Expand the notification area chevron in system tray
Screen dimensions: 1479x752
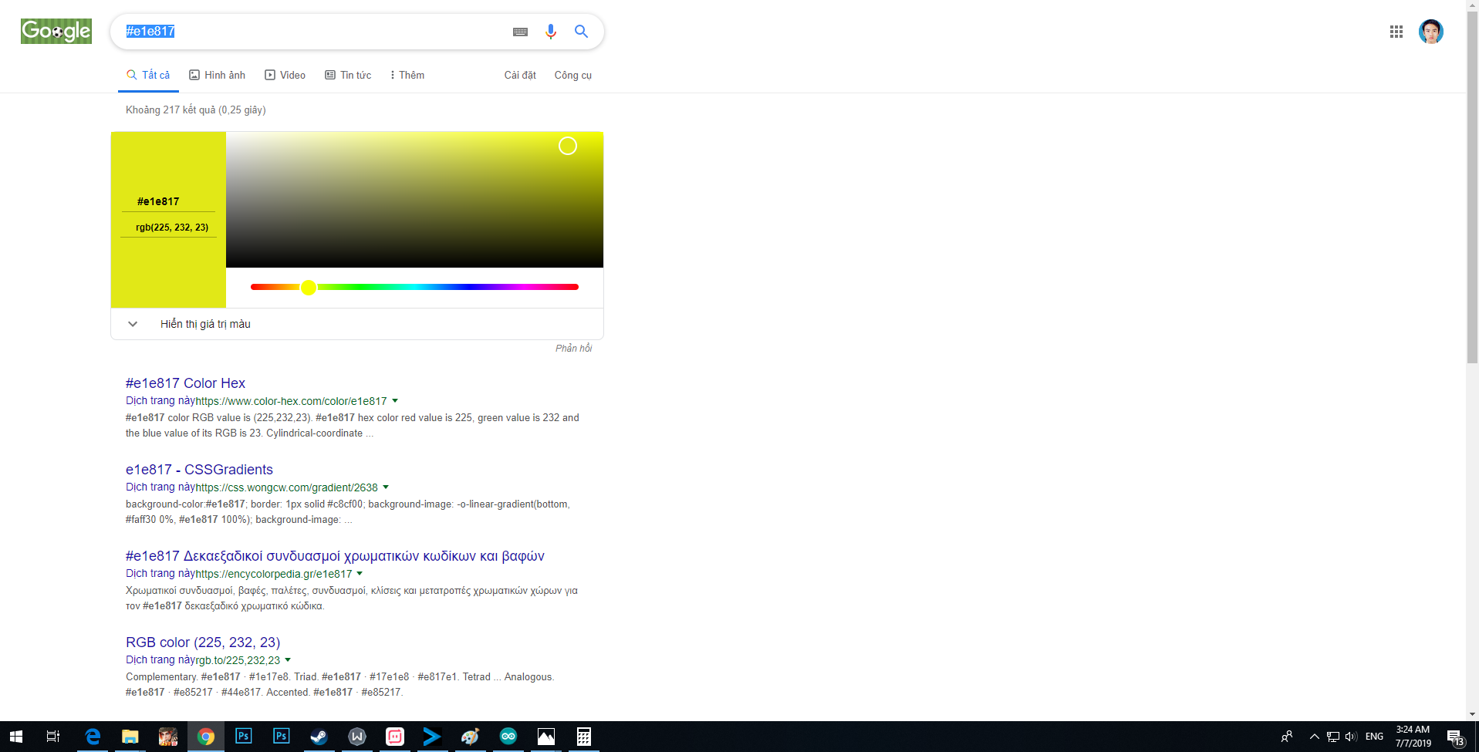click(x=1313, y=737)
